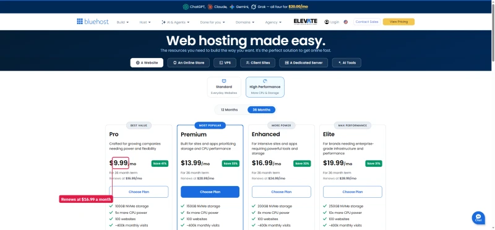Click the Gemini icon in banner

tap(231, 7)
